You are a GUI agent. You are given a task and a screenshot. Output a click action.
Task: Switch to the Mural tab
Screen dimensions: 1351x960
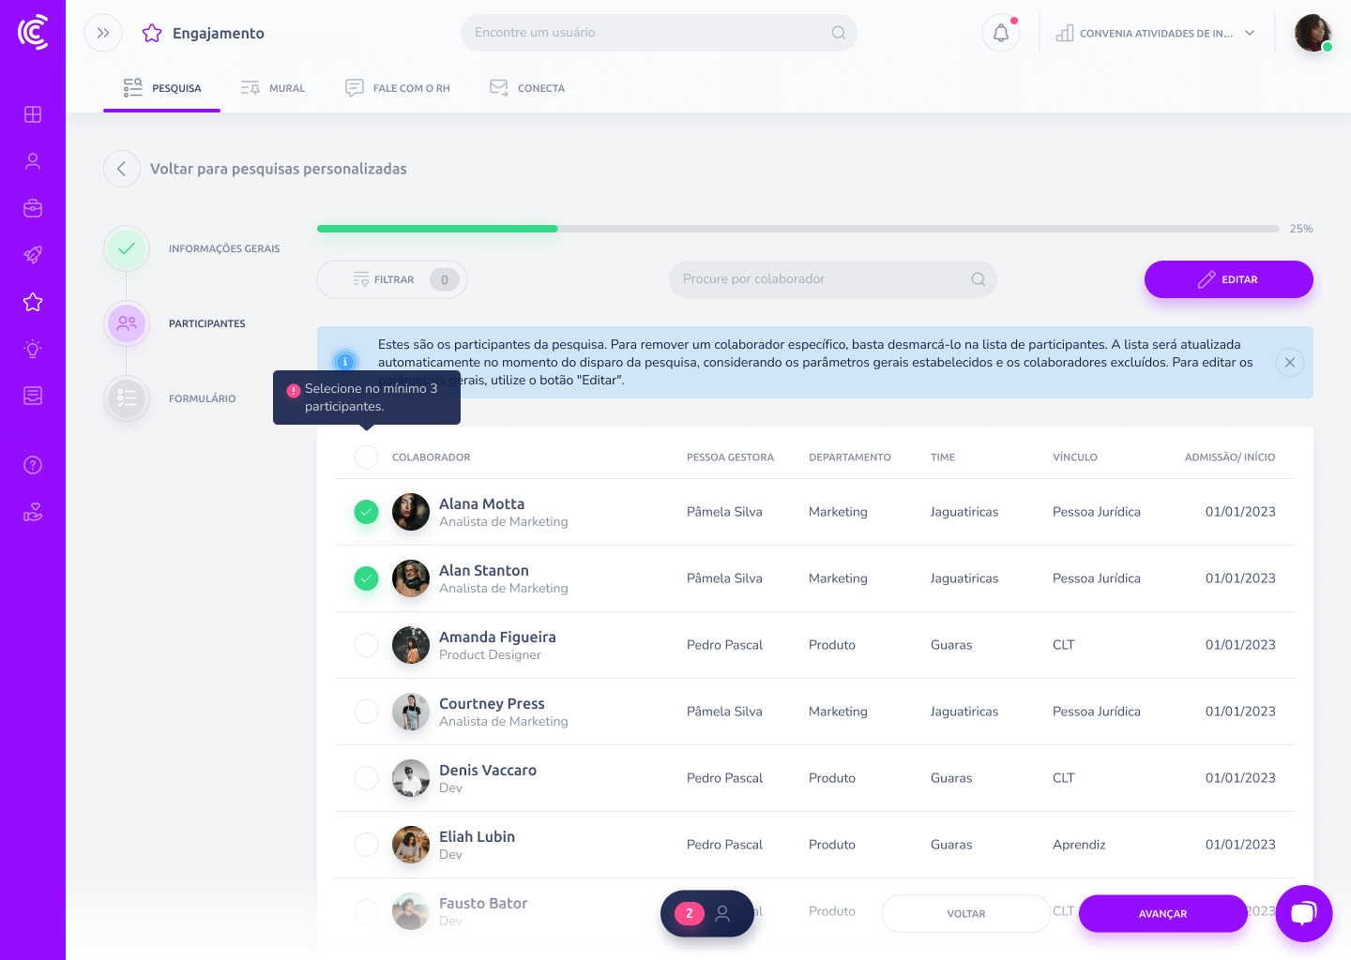[x=273, y=88]
